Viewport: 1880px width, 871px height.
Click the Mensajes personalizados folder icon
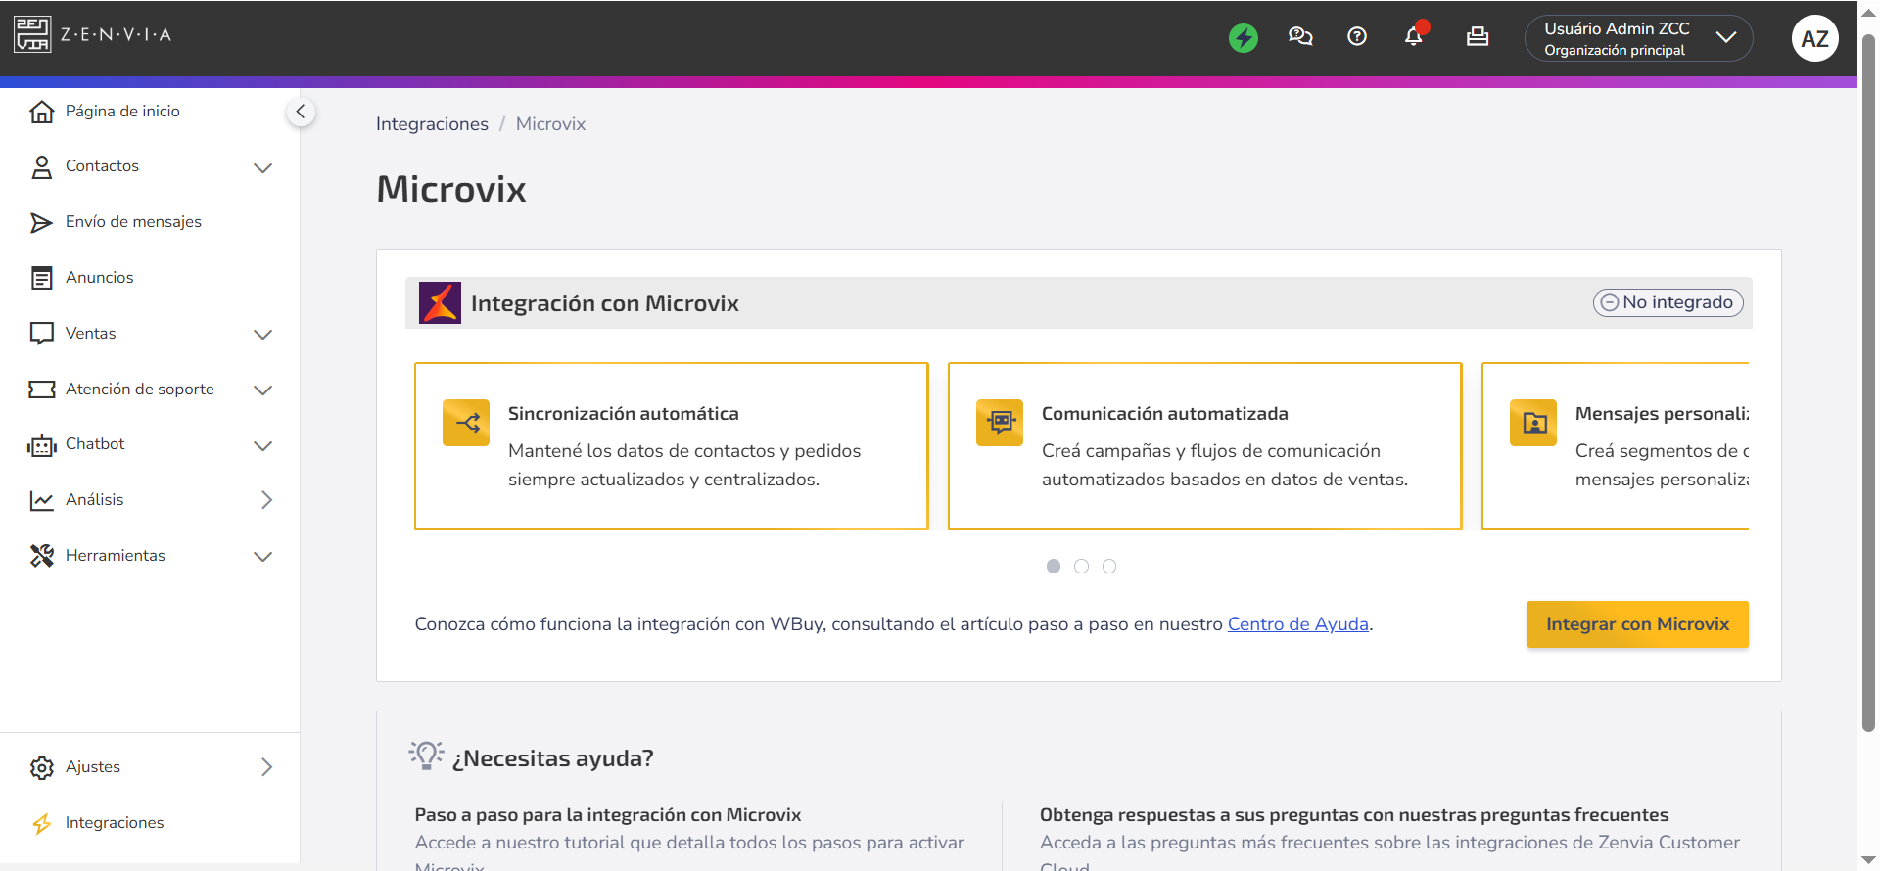click(1533, 423)
